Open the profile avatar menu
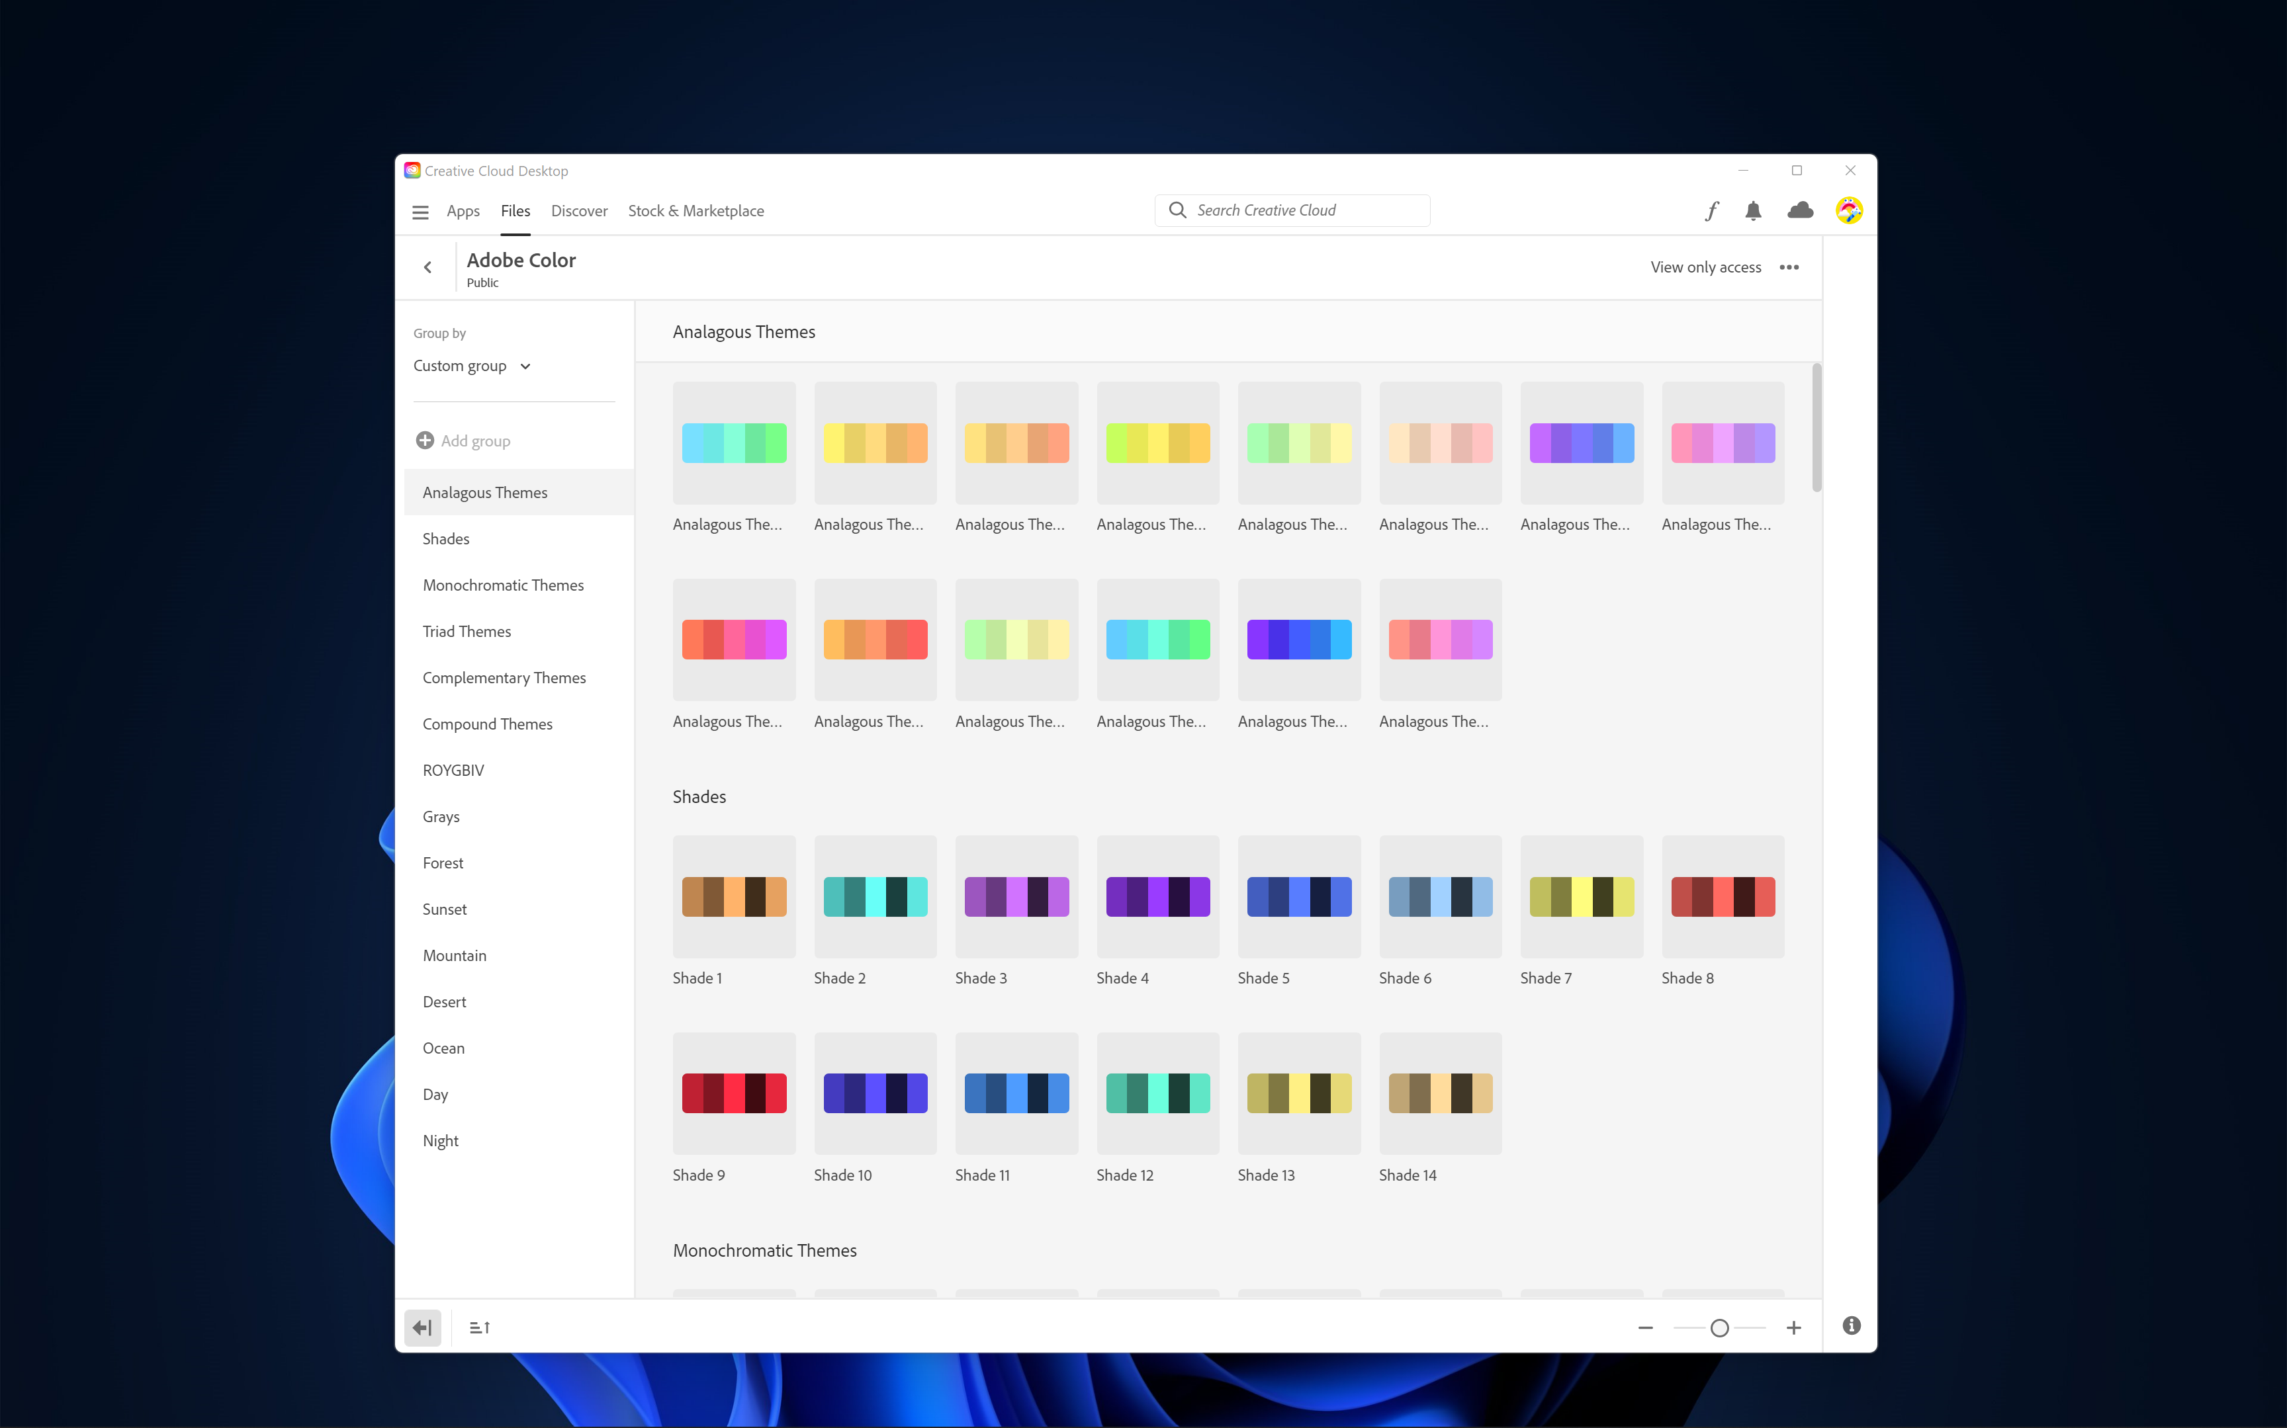This screenshot has height=1428, width=2287. tap(1849, 210)
